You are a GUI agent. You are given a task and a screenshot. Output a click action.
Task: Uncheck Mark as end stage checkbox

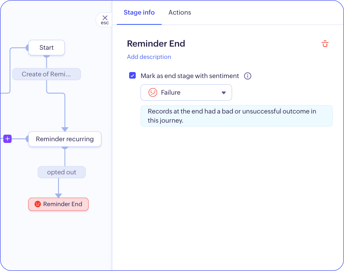(x=132, y=76)
